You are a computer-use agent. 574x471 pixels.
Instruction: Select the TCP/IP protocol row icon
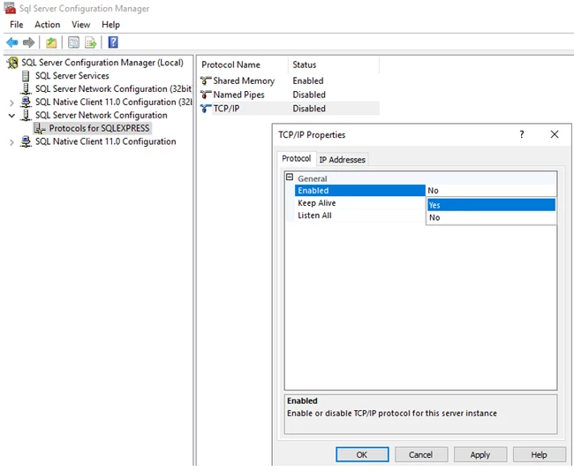click(206, 109)
